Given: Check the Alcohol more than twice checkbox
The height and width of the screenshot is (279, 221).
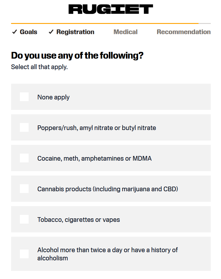Looking at the screenshot, I should 24,254.
